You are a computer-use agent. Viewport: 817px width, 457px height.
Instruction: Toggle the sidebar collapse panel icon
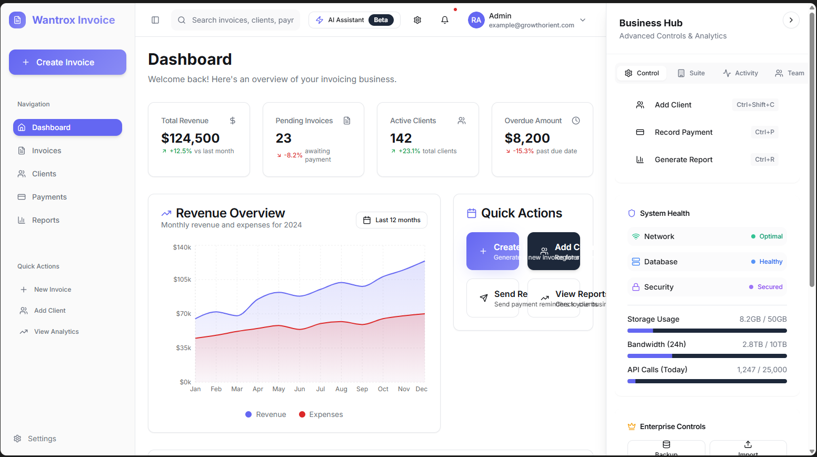click(155, 19)
